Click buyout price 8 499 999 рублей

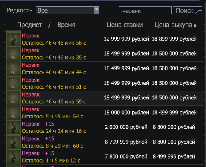tap(174, 157)
